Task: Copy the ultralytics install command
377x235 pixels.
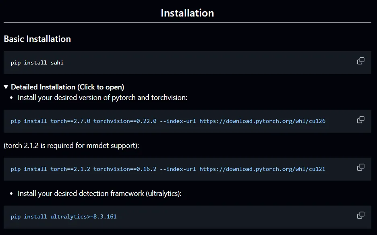Action: (360, 215)
